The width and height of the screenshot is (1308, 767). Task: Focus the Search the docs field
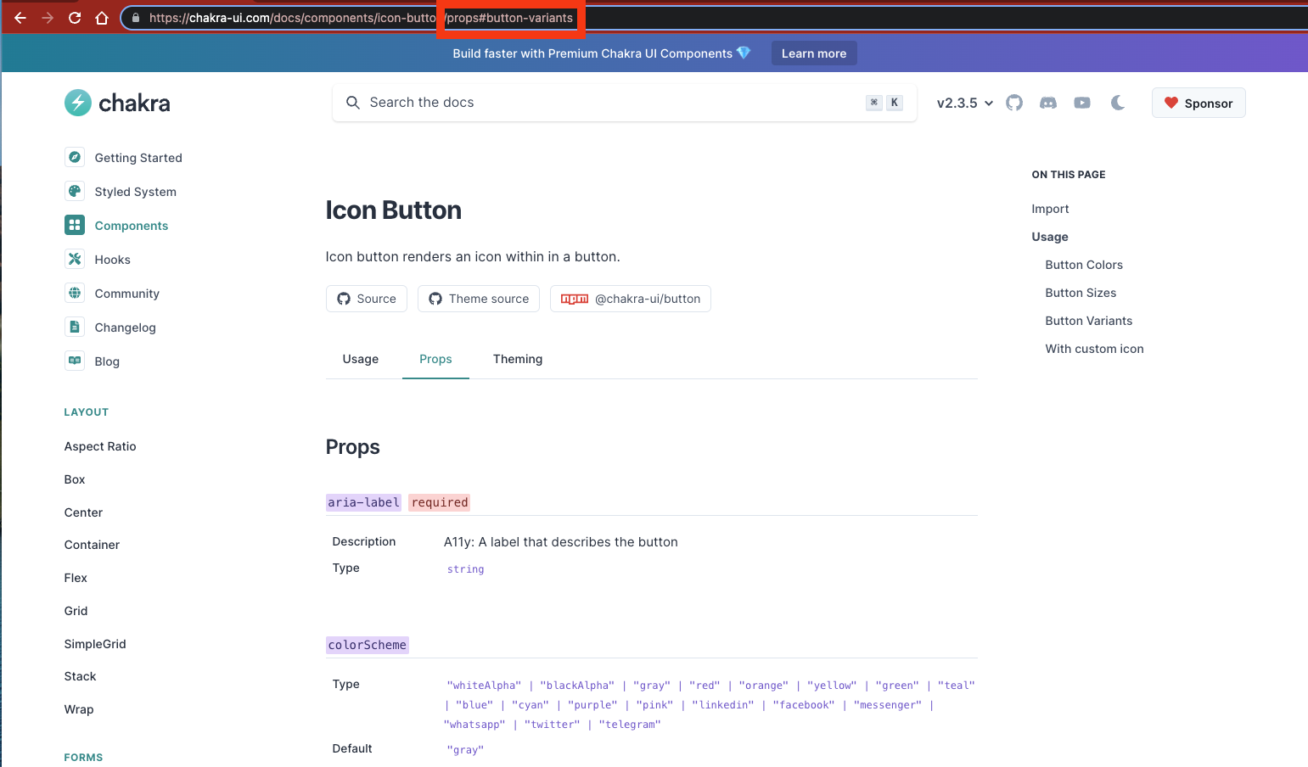625,103
